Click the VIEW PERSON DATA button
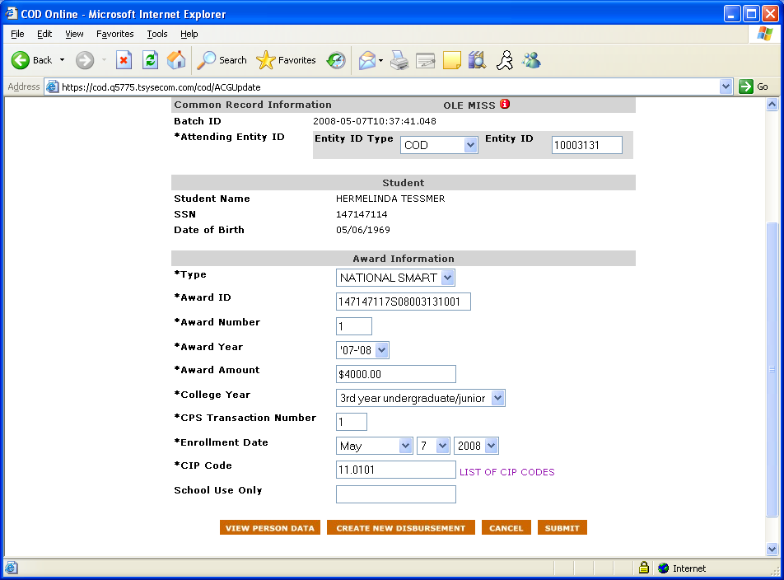The height and width of the screenshot is (580, 784). point(270,527)
